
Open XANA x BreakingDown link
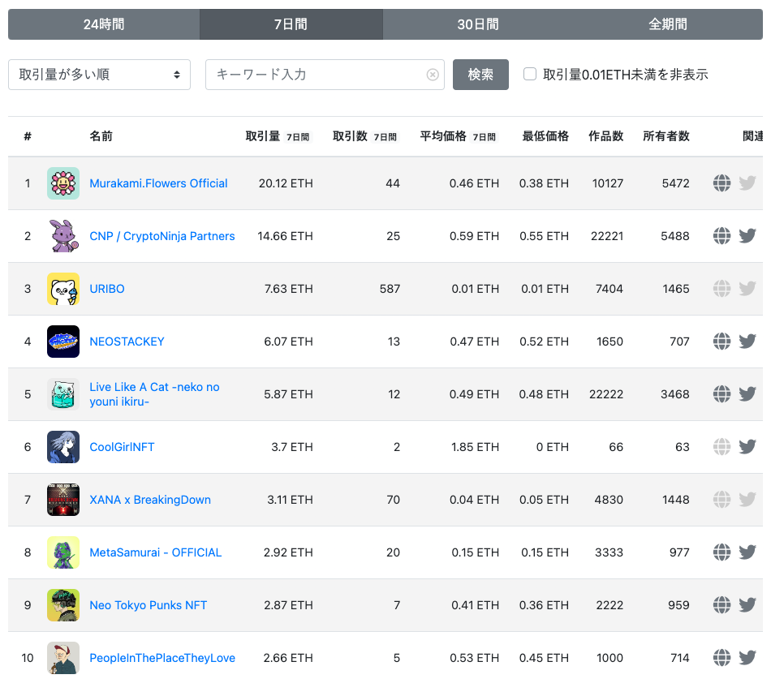[150, 500]
